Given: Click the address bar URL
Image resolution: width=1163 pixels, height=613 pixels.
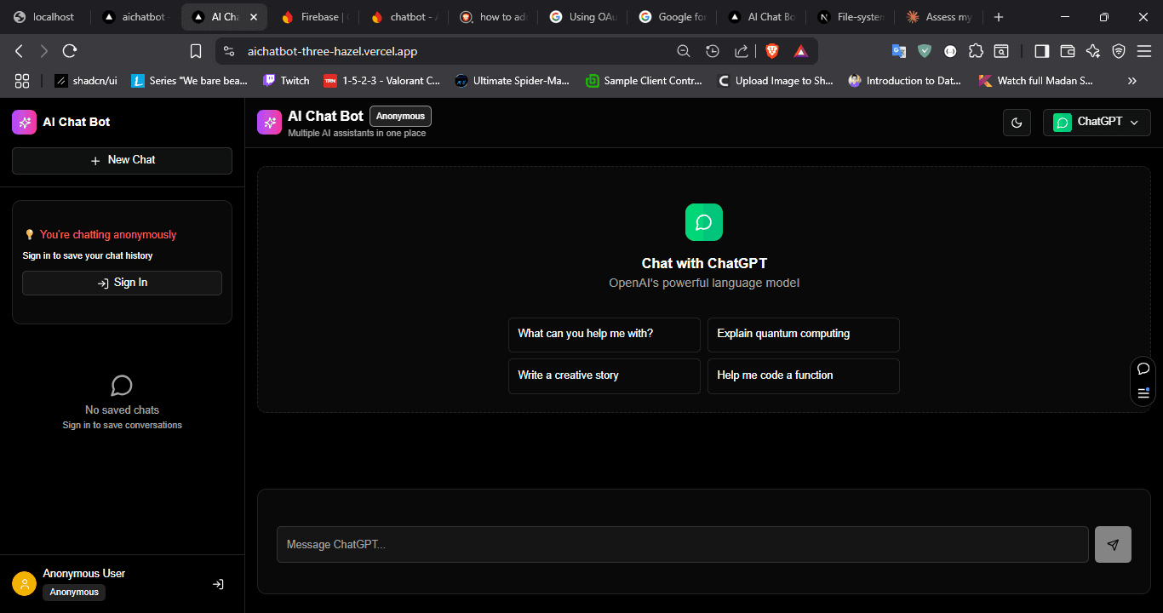Looking at the screenshot, I should [x=332, y=51].
